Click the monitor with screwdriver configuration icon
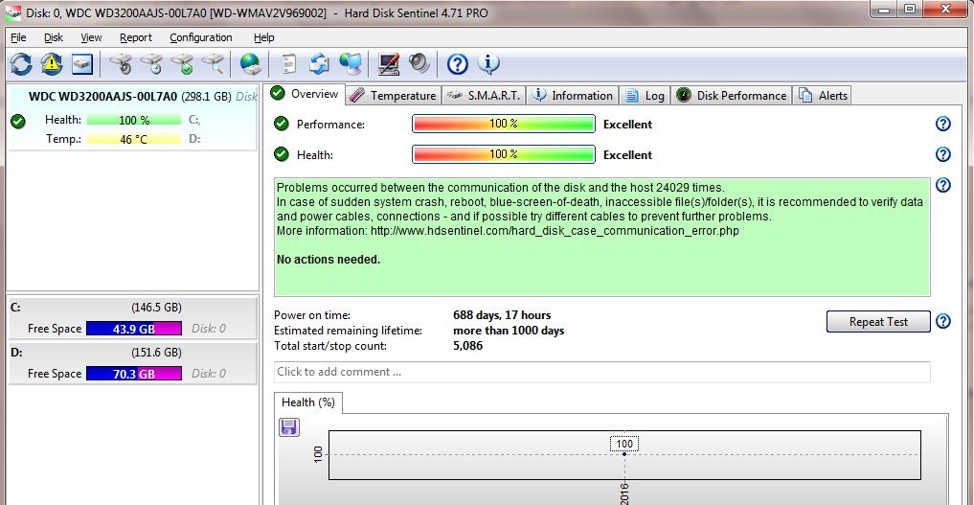Image resolution: width=974 pixels, height=505 pixels. 389,64
